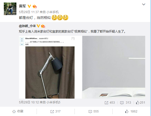Screen dimensions: 151x116
Task: Open the 雷军 username link
Action: 22,6
